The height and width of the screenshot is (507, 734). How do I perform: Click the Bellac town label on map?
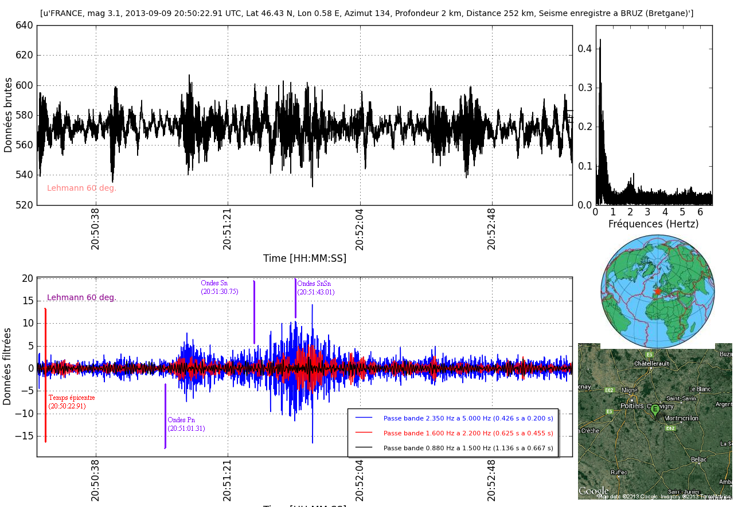tap(699, 459)
